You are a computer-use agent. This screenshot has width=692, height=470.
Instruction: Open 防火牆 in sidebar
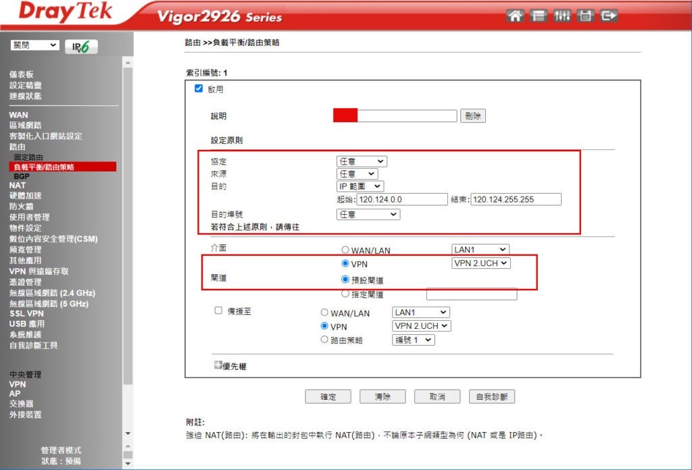point(21,207)
